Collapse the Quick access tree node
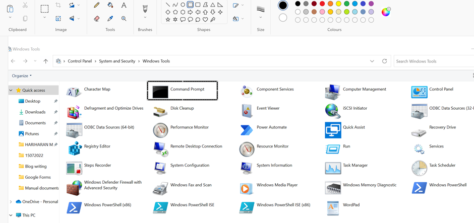 (11, 90)
